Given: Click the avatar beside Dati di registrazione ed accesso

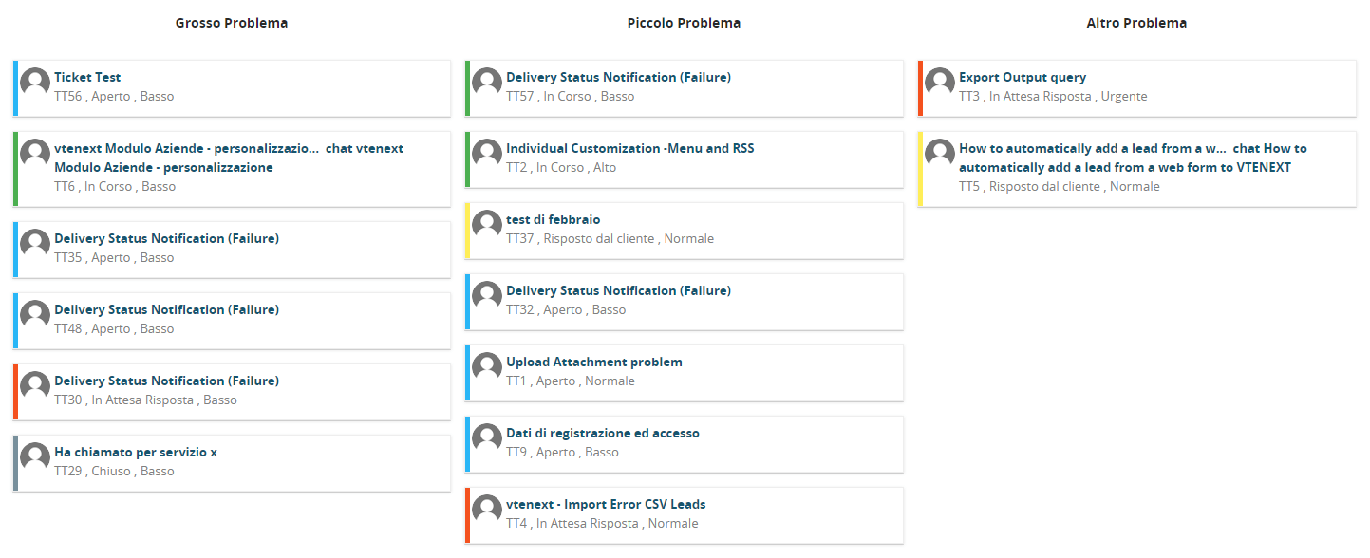Looking at the screenshot, I should pyautogui.click(x=487, y=438).
